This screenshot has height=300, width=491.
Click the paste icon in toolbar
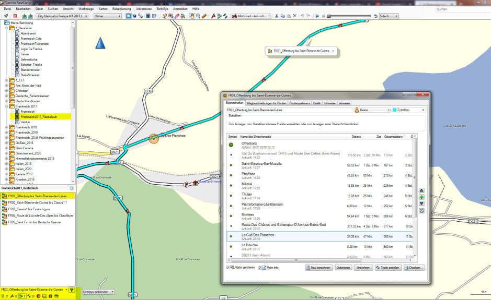click(289, 16)
